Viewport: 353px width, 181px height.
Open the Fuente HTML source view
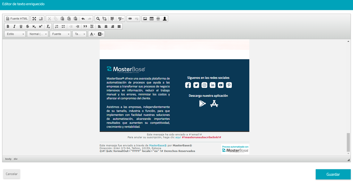17,19
